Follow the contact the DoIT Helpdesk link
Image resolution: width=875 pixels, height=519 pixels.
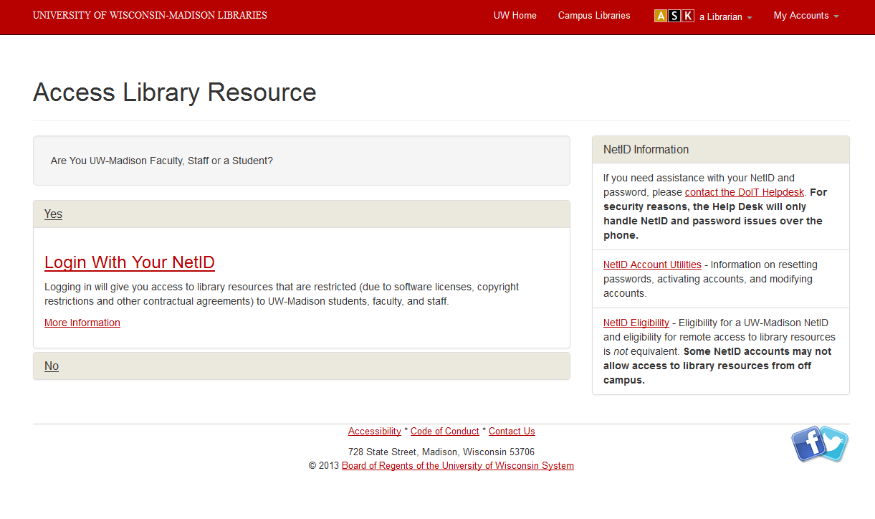coord(745,192)
